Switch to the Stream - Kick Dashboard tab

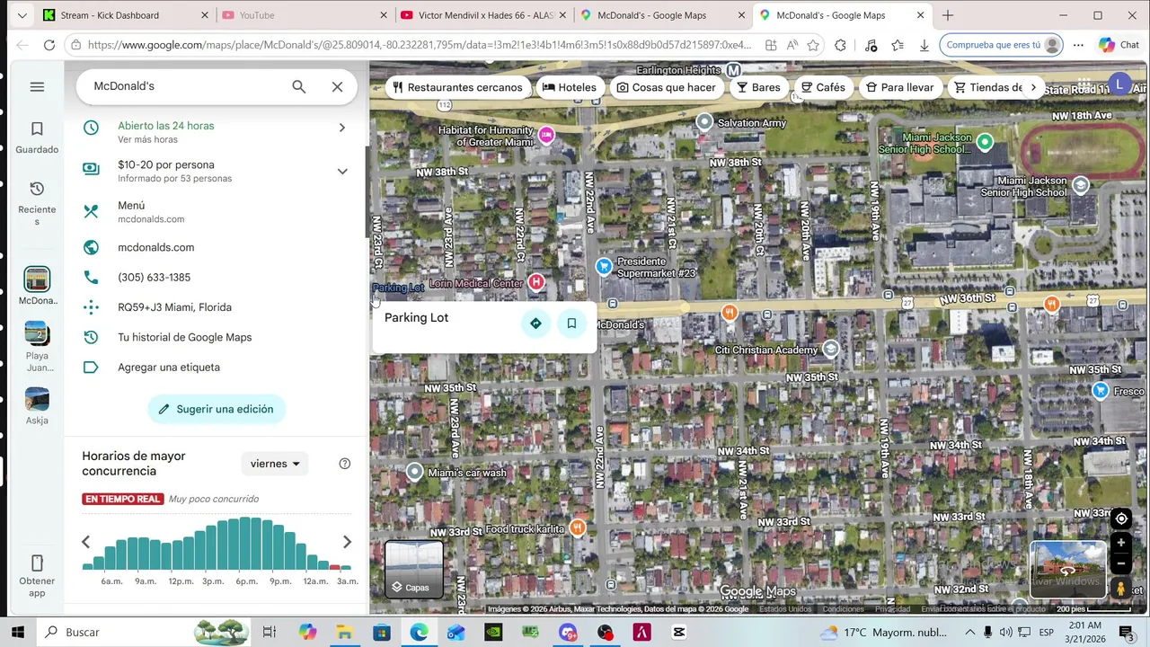(x=126, y=15)
